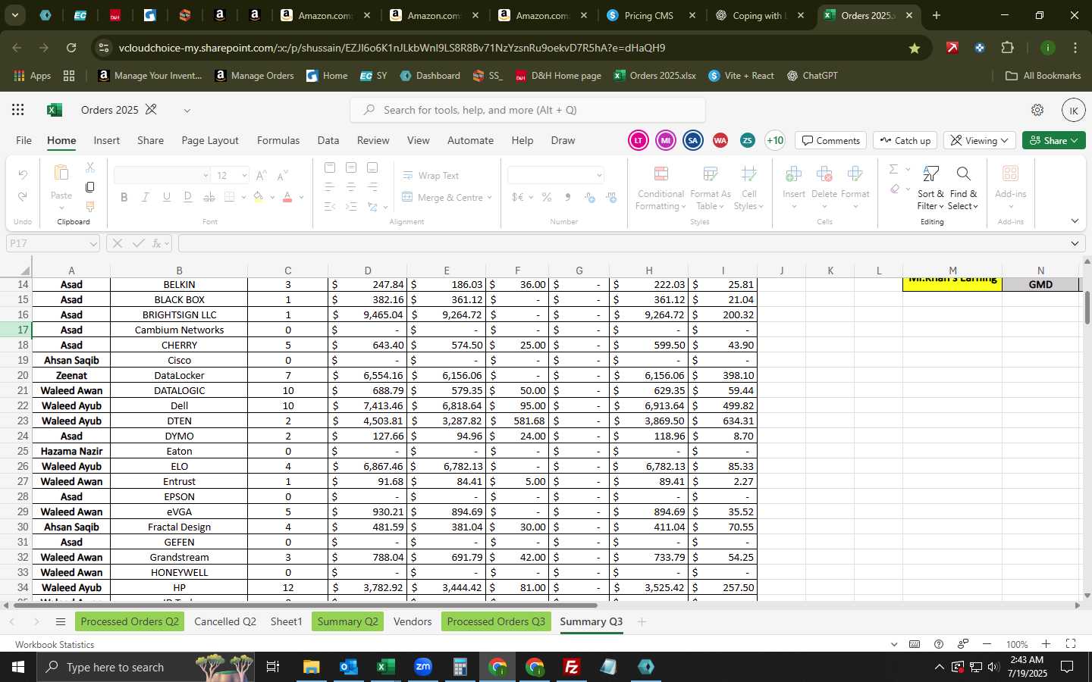Switch to the Review ribbon tab
The width and height of the screenshot is (1092, 682).
click(373, 140)
